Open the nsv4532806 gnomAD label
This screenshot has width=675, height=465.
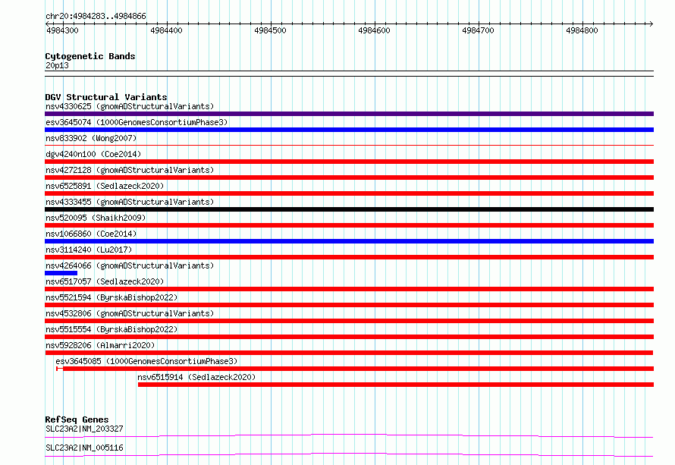[x=130, y=313]
